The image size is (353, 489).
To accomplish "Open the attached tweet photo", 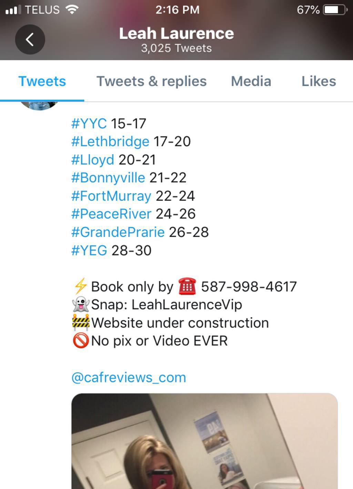I will tap(204, 441).
